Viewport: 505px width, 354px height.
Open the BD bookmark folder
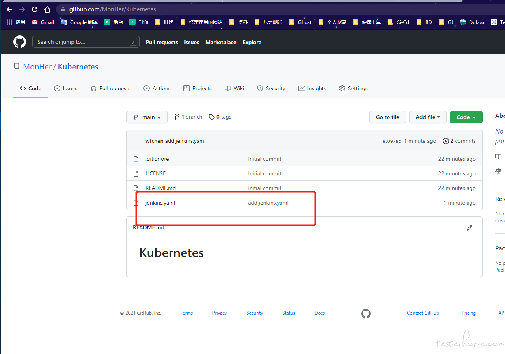(424, 22)
